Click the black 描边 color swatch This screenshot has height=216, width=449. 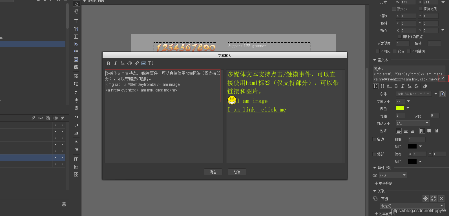point(412,146)
